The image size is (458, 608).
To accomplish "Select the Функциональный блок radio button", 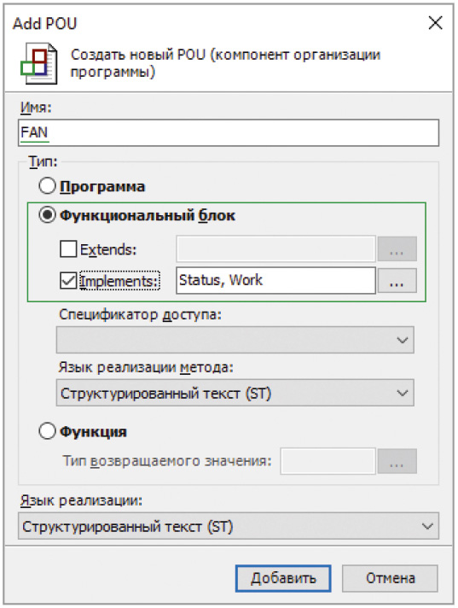I will coord(47,215).
